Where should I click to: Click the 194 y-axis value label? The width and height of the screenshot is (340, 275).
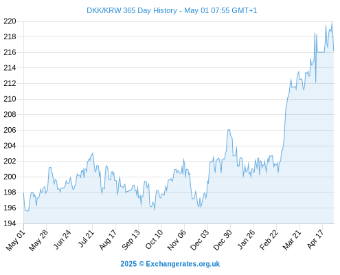coord(10,223)
